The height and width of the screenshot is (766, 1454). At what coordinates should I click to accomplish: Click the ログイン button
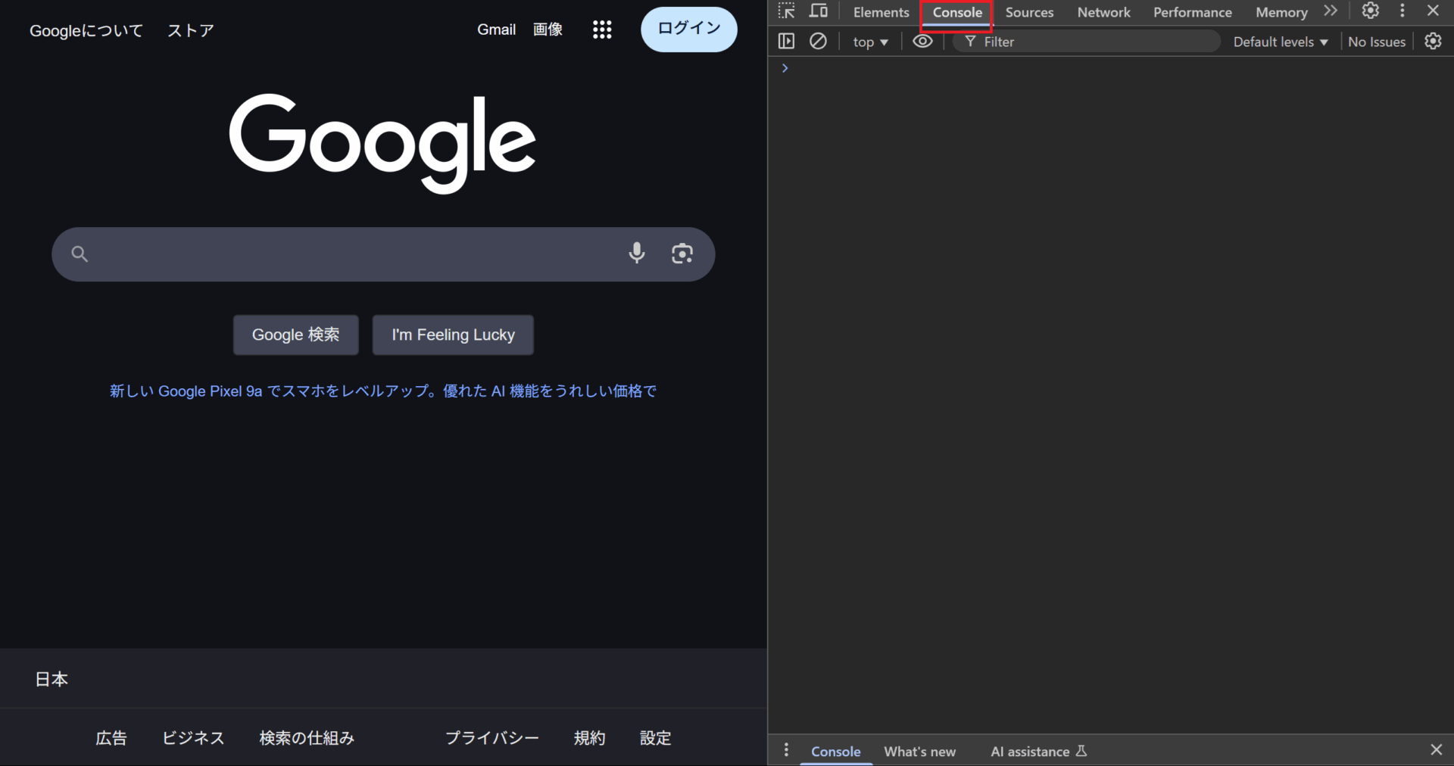[x=688, y=29]
